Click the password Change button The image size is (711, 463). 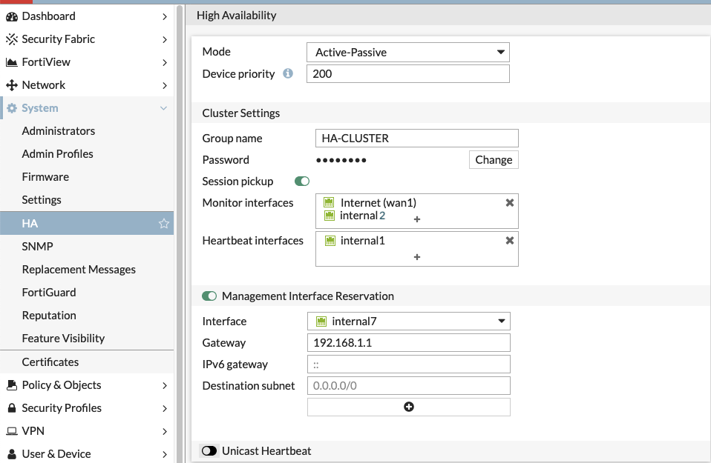point(494,159)
